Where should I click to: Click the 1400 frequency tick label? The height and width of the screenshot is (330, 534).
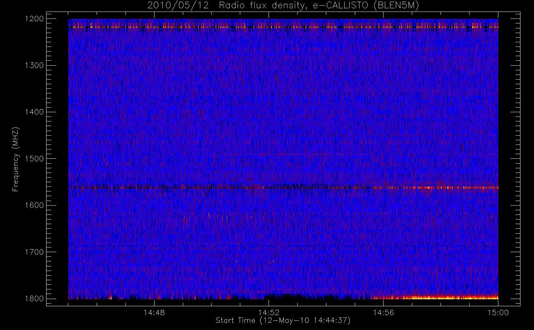tap(35, 112)
